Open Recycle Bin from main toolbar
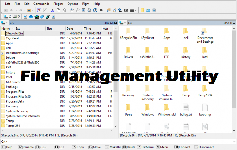 (x=154, y=10)
